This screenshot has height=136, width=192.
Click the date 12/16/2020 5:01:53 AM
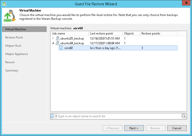pos(105,38)
